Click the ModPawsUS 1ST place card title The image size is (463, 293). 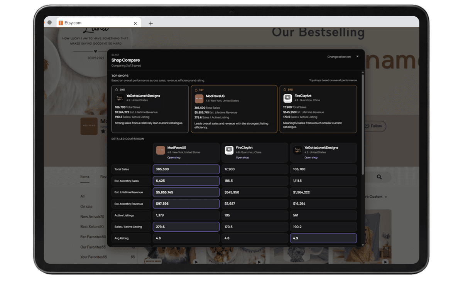(215, 96)
